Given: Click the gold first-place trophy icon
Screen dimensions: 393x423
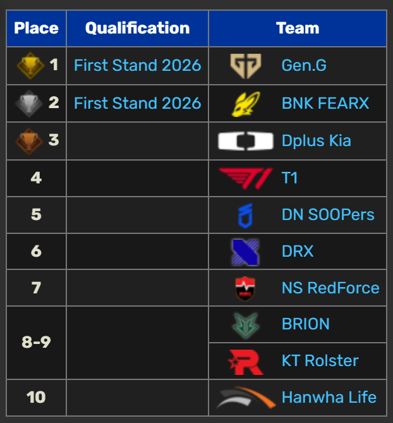Looking at the screenshot, I should coord(29,65).
